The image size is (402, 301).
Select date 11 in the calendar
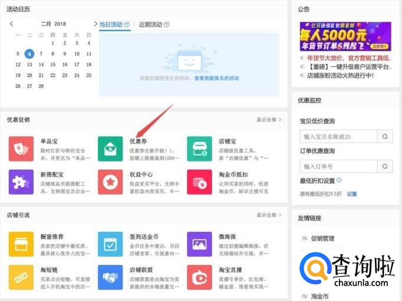coord(88,54)
